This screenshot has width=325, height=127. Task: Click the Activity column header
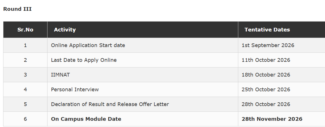pyautogui.click(x=65, y=30)
